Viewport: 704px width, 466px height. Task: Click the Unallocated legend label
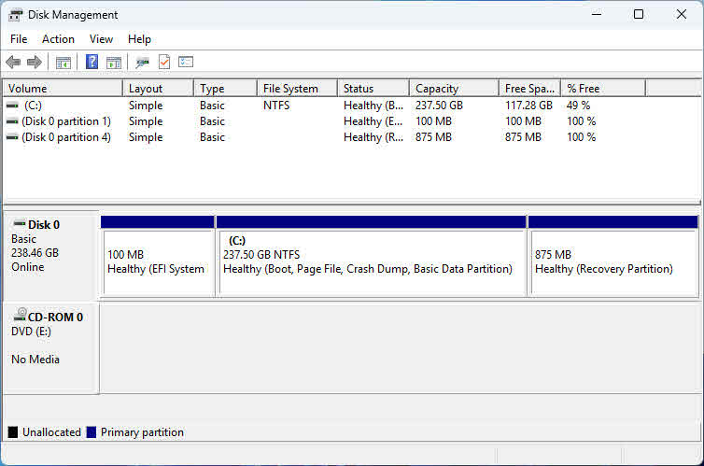pyautogui.click(x=51, y=432)
